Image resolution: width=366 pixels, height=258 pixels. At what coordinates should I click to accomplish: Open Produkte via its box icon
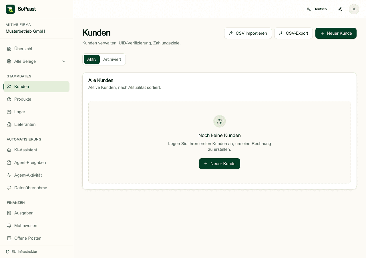9,99
